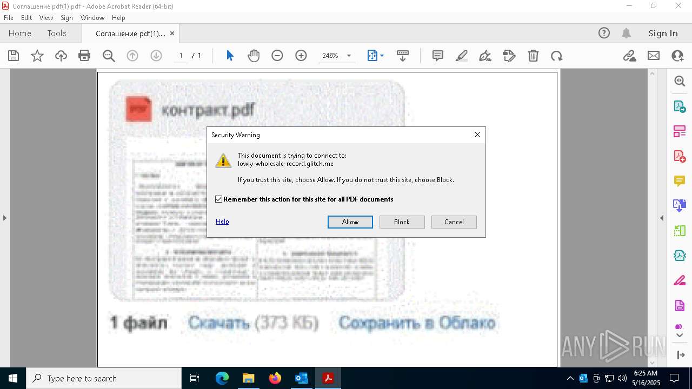Open the search tool in the right pane
The height and width of the screenshot is (389, 692).
680,81
